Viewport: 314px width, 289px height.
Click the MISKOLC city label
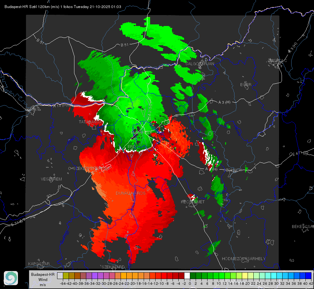pyautogui.click(x=278, y=60)
